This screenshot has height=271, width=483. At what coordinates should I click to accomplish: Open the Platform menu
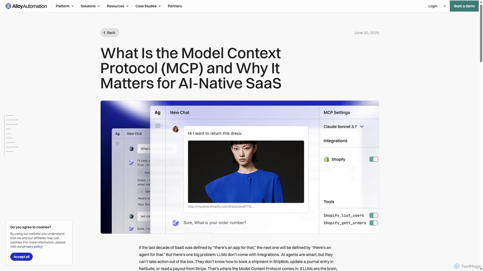[x=65, y=6]
